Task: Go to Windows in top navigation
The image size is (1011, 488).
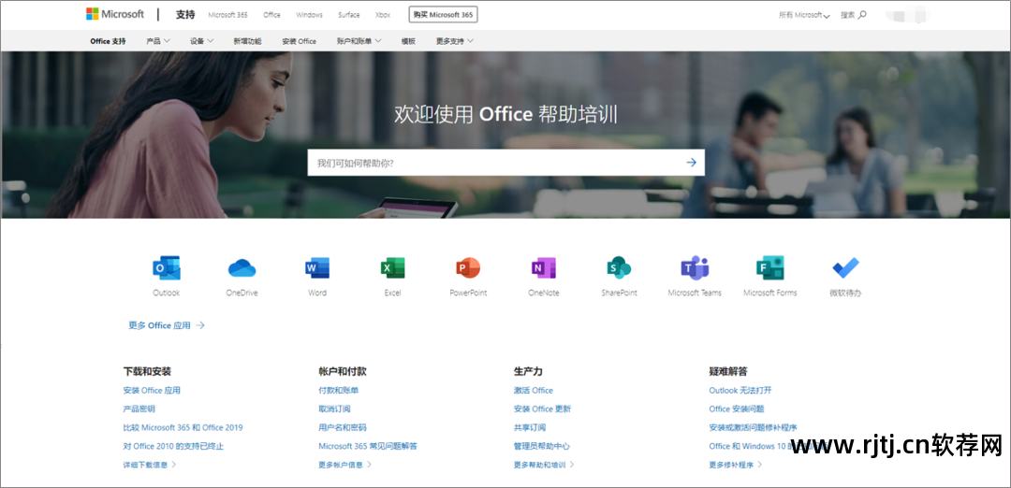Action: tap(310, 15)
